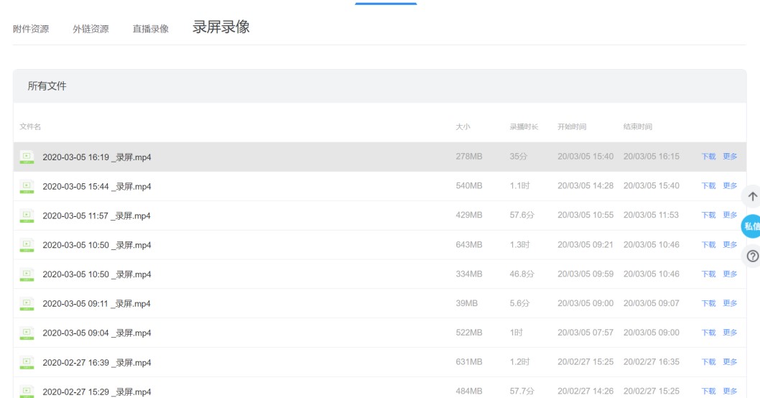Click the 开始时间 column header
Viewport: 760px width, 398px height.
[572, 127]
